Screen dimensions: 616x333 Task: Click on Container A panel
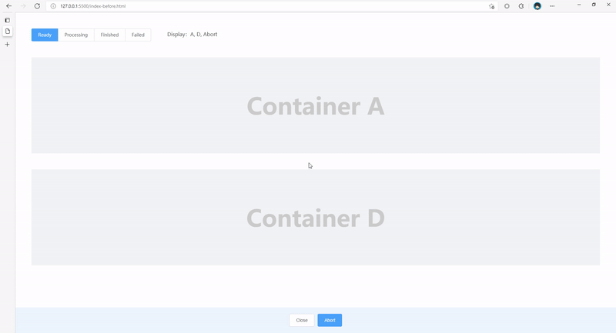click(315, 105)
